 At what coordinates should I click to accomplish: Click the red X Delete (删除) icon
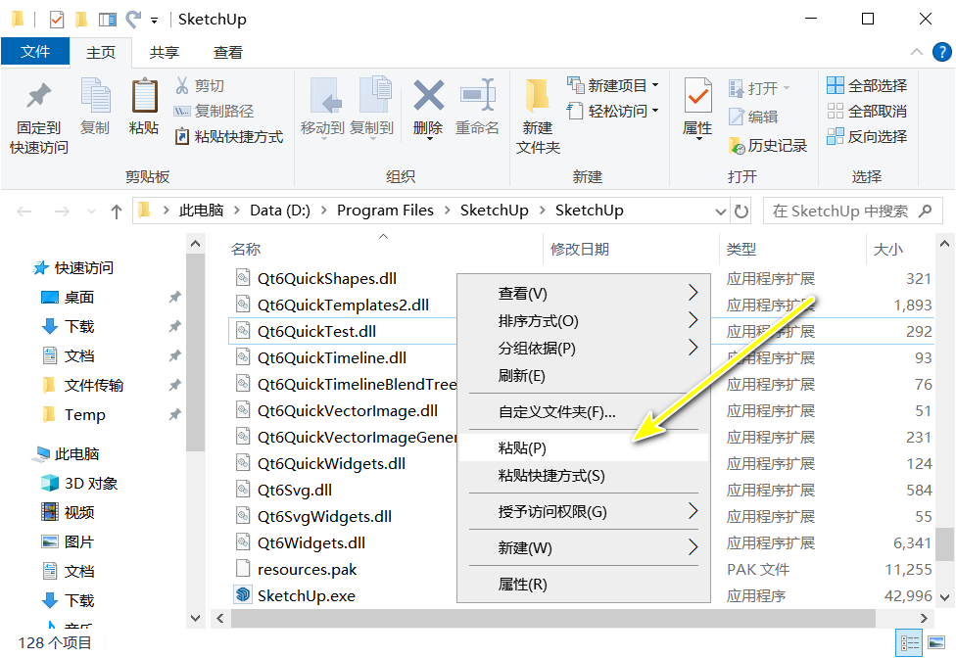[x=429, y=96]
